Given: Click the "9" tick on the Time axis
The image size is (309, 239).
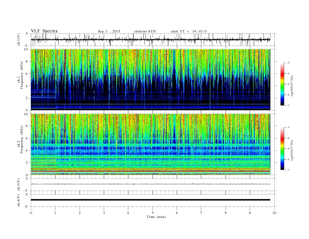Looking at the screenshot, I should 250,213.
